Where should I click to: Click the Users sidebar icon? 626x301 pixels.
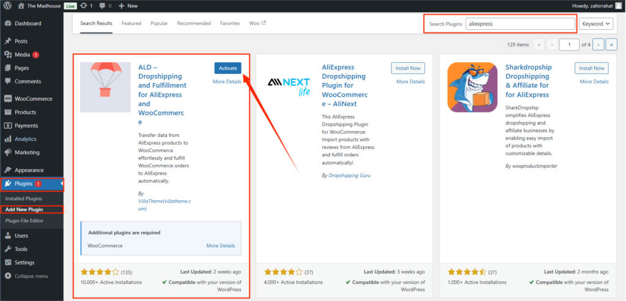[x=8, y=236]
